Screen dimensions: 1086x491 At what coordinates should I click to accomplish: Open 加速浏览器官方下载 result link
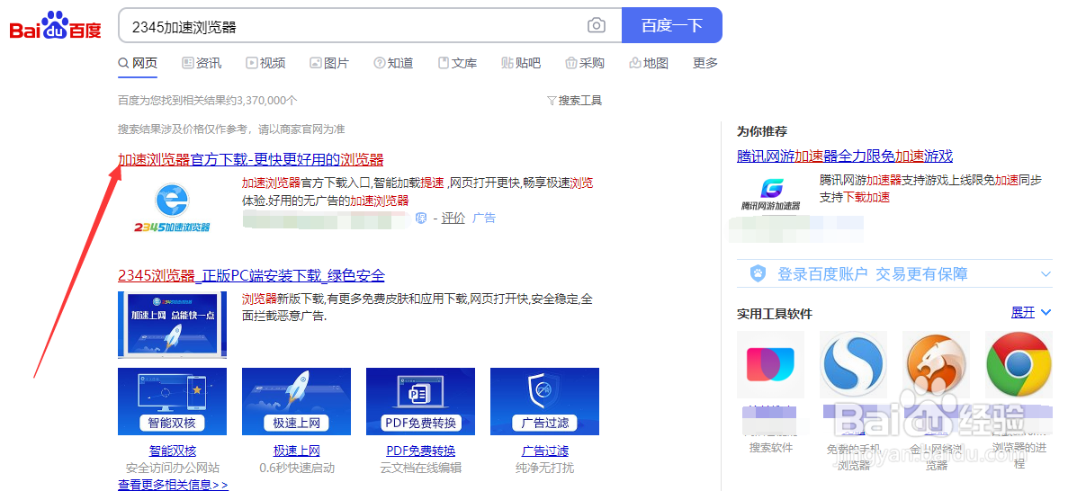[x=250, y=160]
